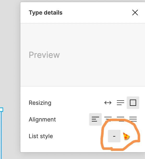Close the Type details panel

point(135,13)
